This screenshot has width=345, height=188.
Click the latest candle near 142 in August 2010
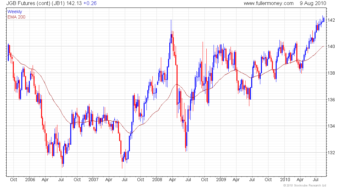coord(324,19)
